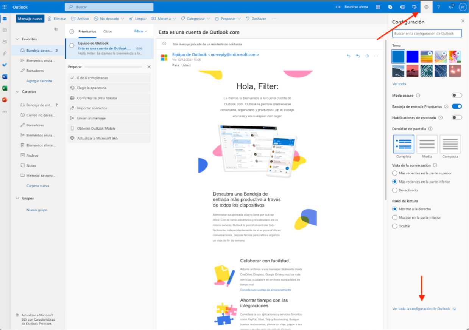The width and height of the screenshot is (469, 330).
Task: Select the bright blue theme swatch
Action: point(413,57)
